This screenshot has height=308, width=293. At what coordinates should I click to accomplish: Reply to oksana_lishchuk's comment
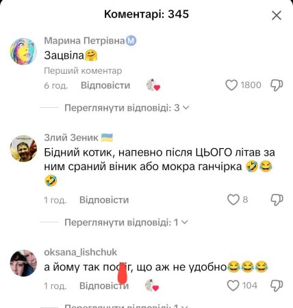tap(104, 285)
